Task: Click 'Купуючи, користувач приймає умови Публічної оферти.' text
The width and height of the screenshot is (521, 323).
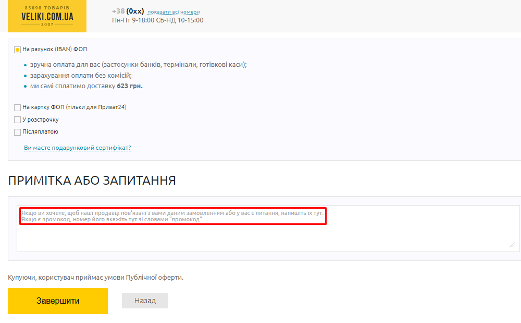Action: [x=96, y=278]
